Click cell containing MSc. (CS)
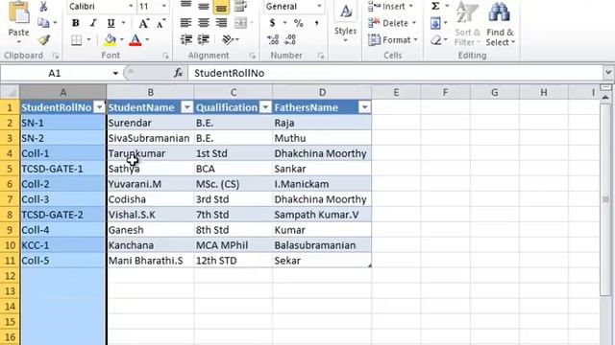Viewport: 615px width, 345px height. pyautogui.click(x=234, y=184)
